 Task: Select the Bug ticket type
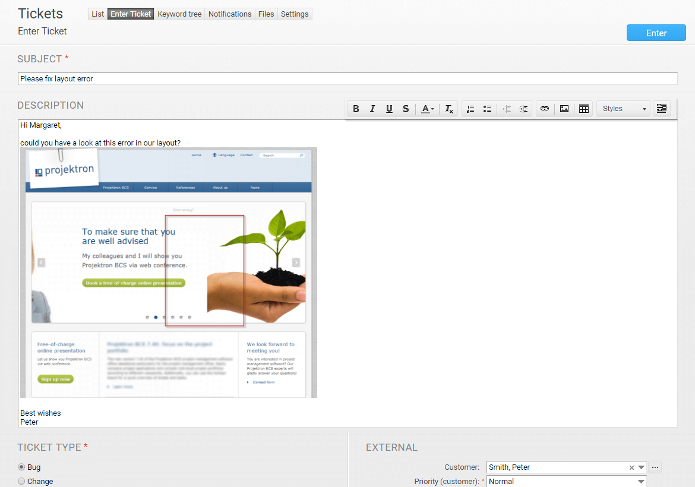coord(21,467)
